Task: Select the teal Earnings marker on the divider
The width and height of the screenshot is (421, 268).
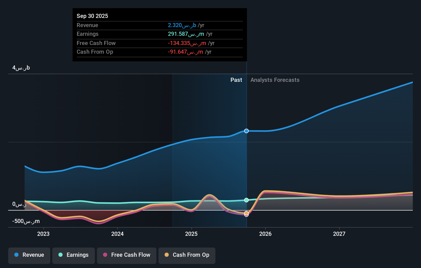Action: [x=246, y=200]
